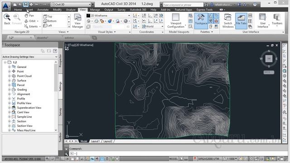Click the Toolspace help question icon
Screen dimensions: 290x163
pyautogui.click(x=55, y=51)
